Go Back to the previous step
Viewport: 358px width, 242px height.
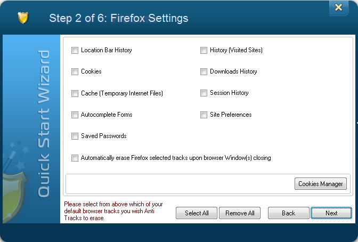click(x=289, y=213)
